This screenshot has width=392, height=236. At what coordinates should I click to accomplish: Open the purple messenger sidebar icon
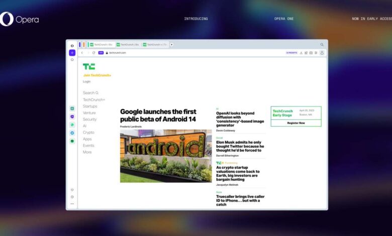coord(72,116)
